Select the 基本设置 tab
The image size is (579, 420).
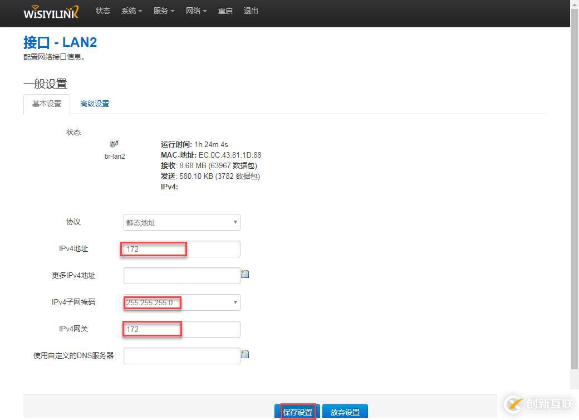tap(46, 104)
